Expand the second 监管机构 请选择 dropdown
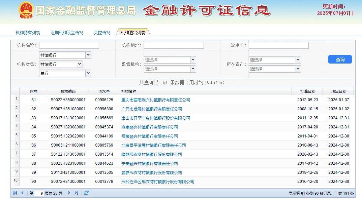Screen dimensions: 362x199 [x=193, y=69]
